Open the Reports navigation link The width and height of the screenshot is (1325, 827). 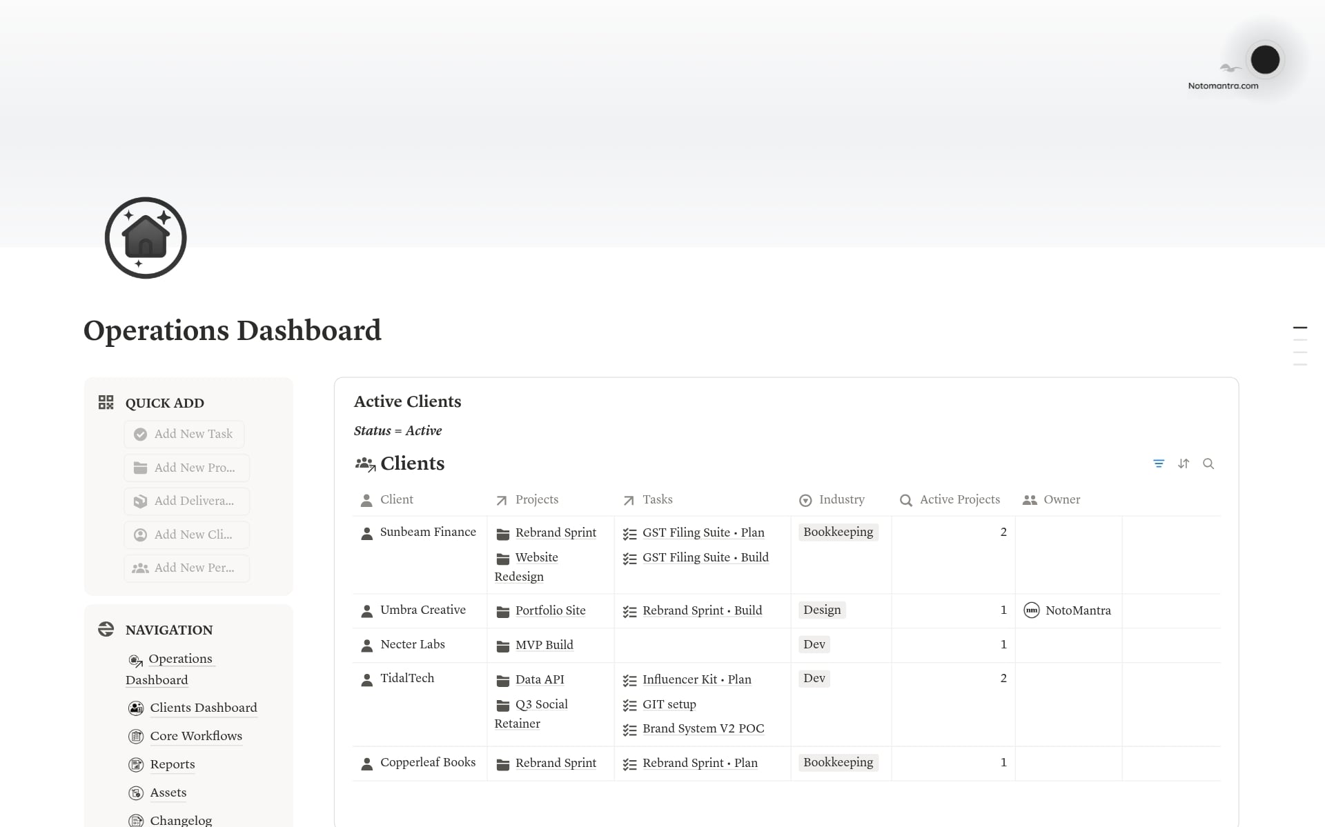(173, 764)
